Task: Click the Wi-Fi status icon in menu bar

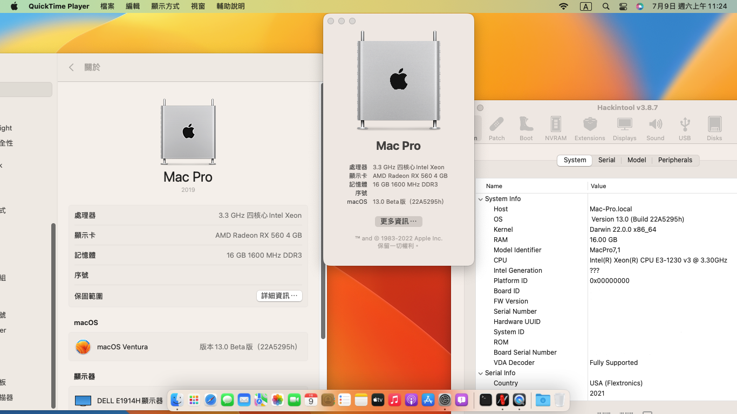Action: tap(564, 6)
